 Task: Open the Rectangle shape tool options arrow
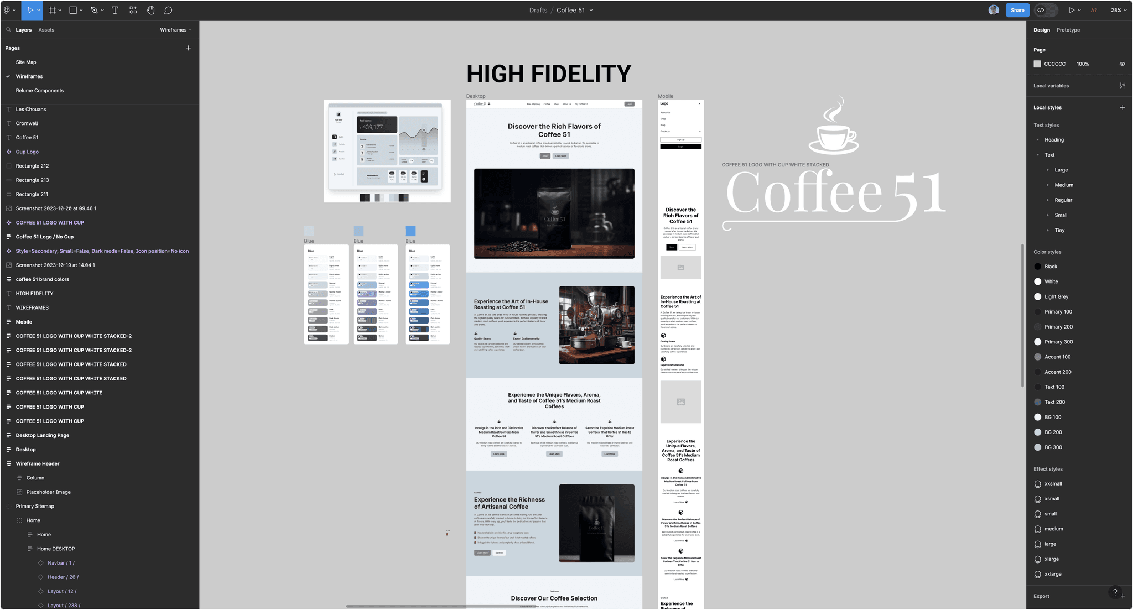[x=81, y=10]
